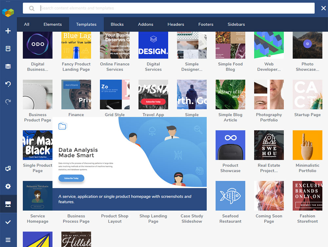Open the Settings gear icon
The height and width of the screenshot is (247, 328).
point(8,186)
